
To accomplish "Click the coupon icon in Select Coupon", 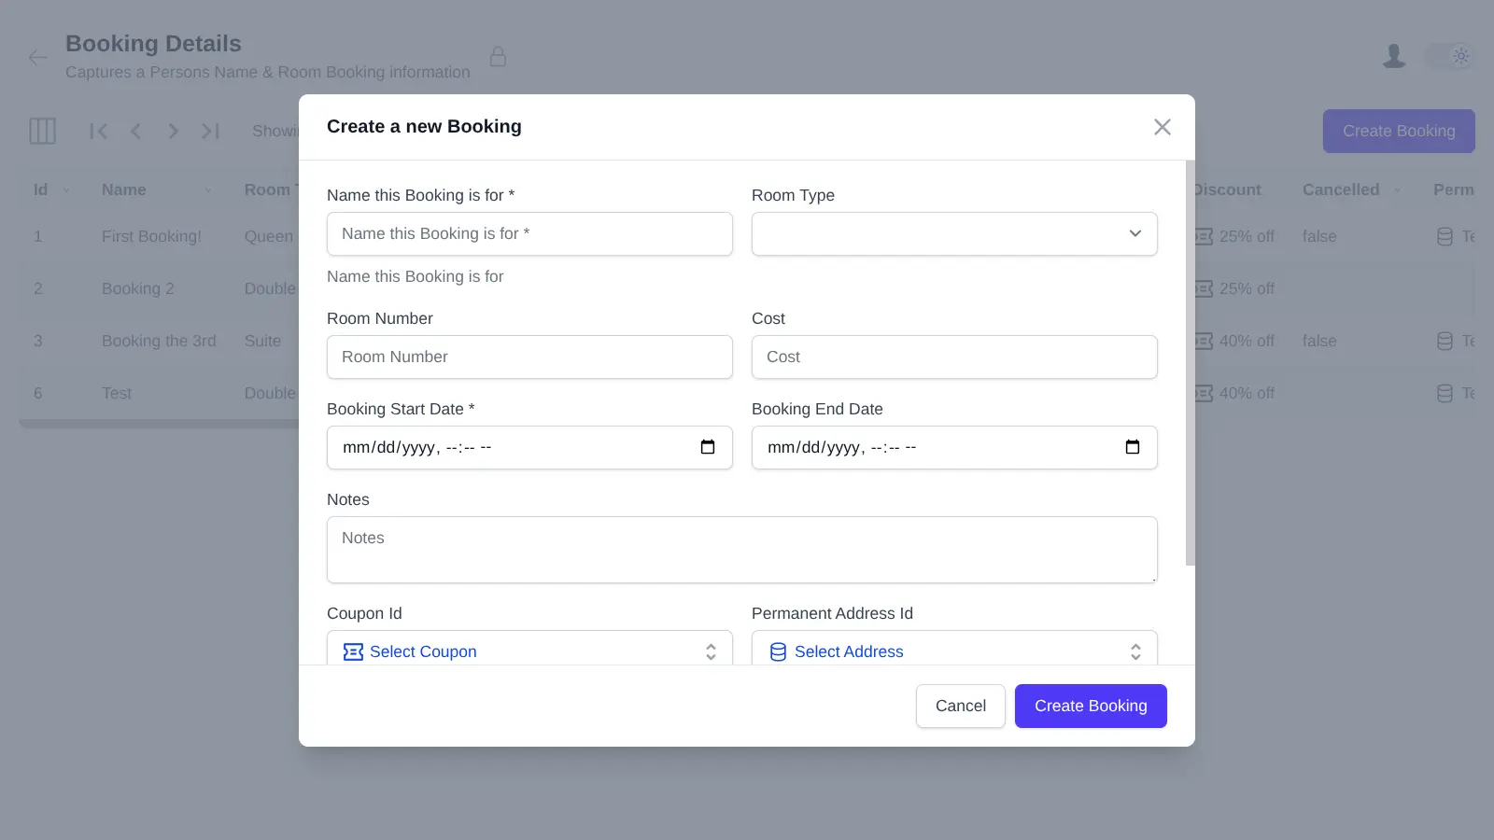I will click(x=353, y=651).
